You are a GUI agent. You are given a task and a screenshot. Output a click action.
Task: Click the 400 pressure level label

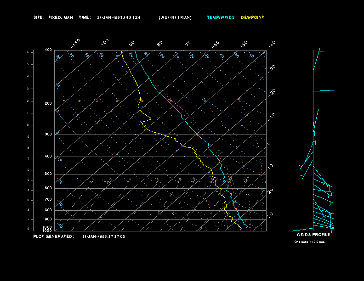tap(48, 157)
